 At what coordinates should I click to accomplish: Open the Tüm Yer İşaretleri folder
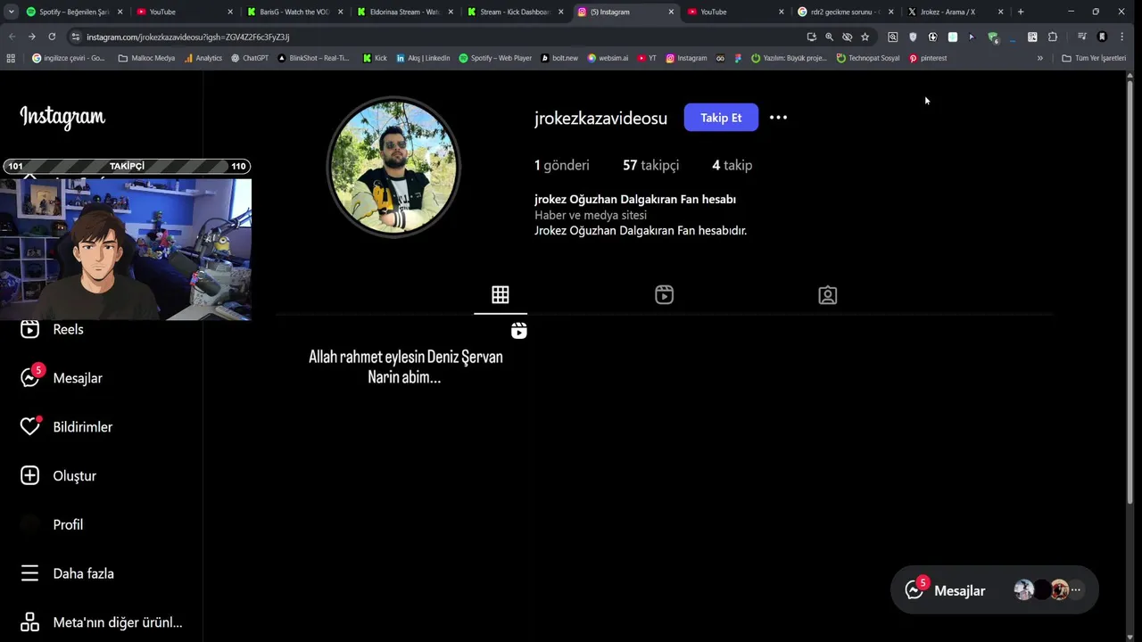click(1094, 58)
